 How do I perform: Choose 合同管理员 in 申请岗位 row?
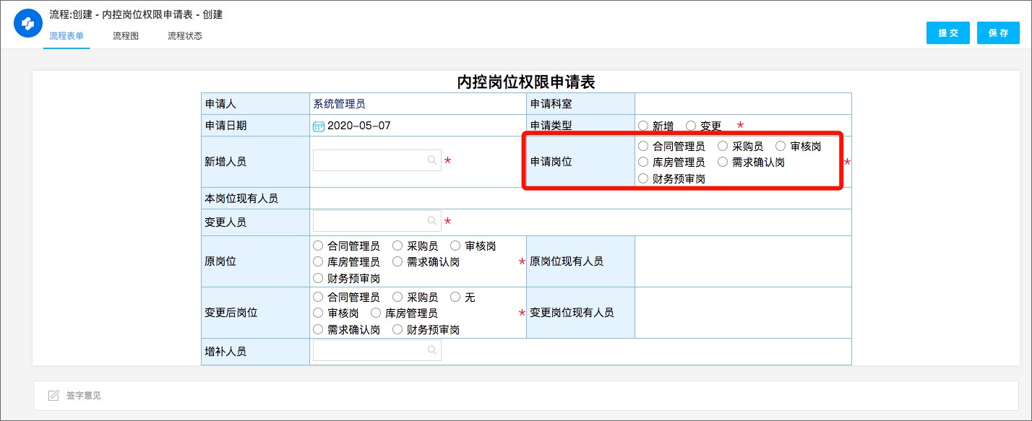click(643, 146)
